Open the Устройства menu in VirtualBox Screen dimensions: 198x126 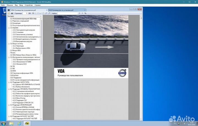(x=28, y=5)
